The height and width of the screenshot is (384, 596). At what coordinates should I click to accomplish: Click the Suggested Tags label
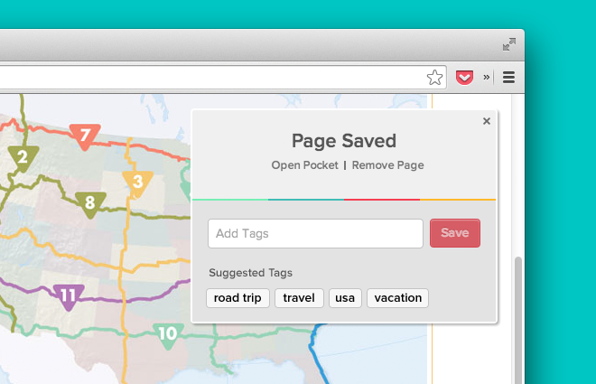coord(250,273)
